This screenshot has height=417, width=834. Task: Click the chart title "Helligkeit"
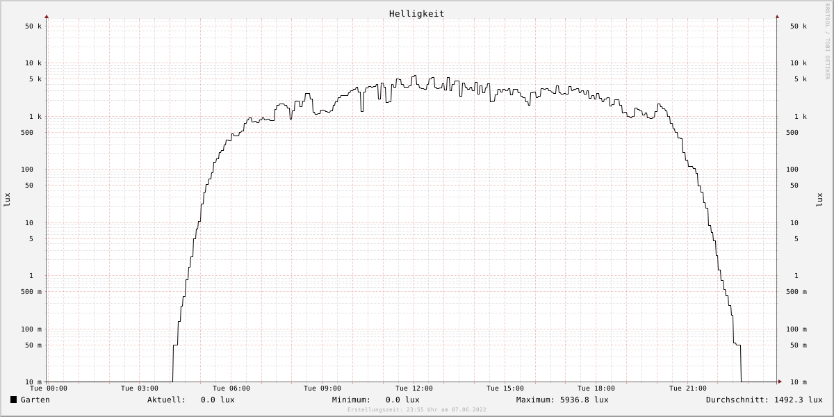417,14
